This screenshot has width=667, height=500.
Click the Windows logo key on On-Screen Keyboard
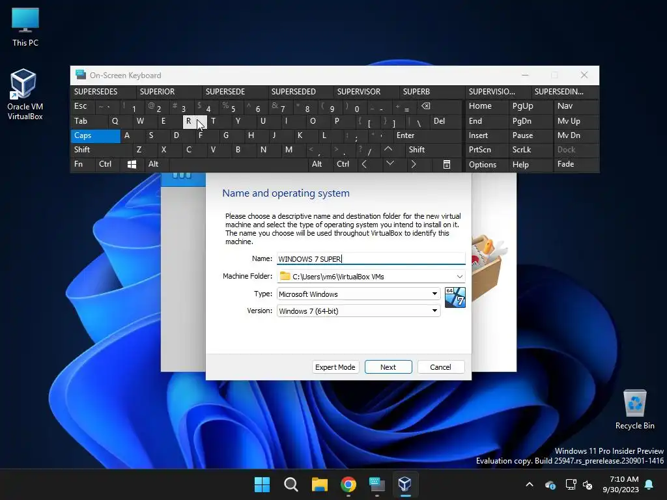point(132,164)
